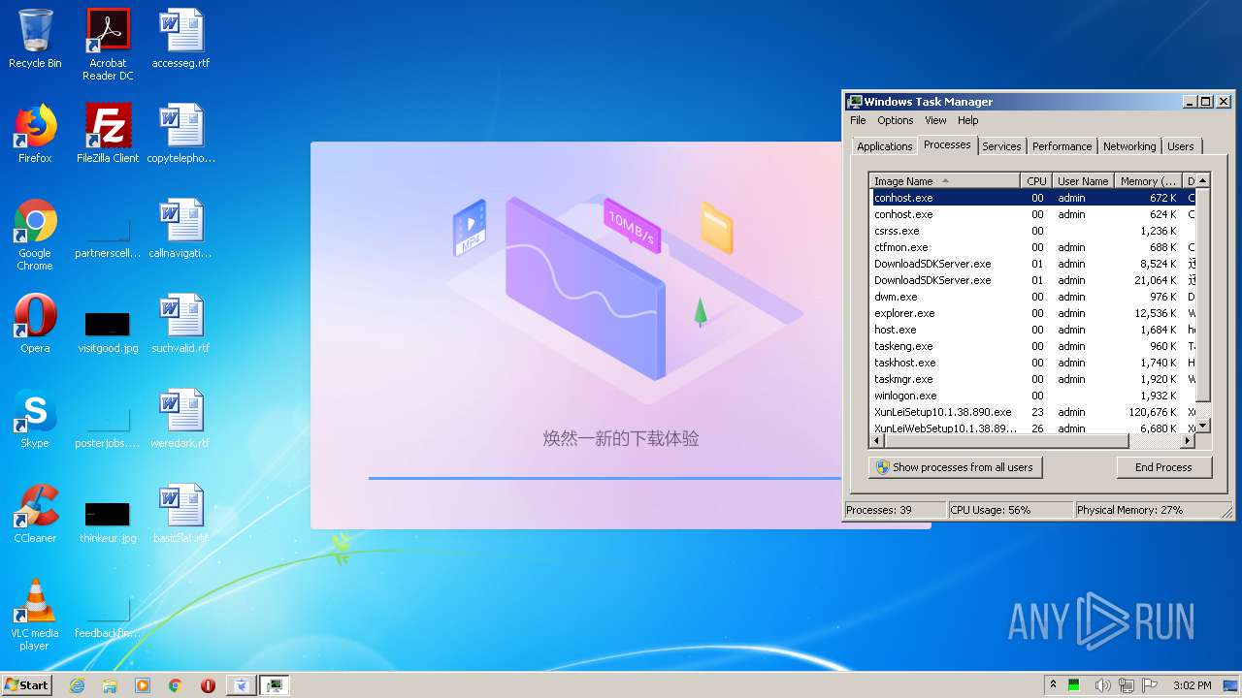
Task: Switch to the Performance tab
Action: (x=1062, y=146)
